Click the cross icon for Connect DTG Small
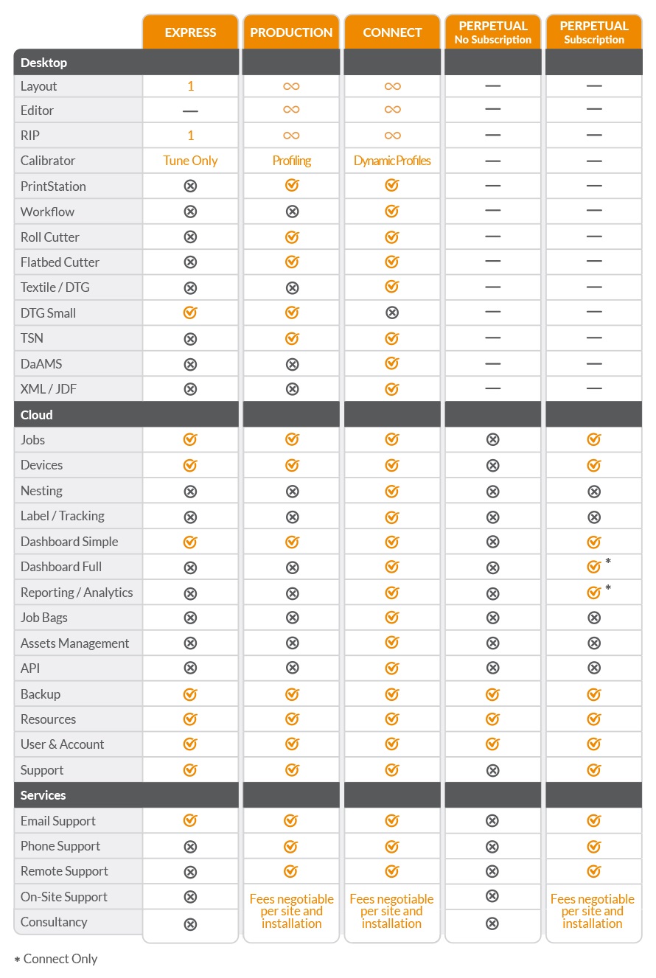 (x=392, y=312)
